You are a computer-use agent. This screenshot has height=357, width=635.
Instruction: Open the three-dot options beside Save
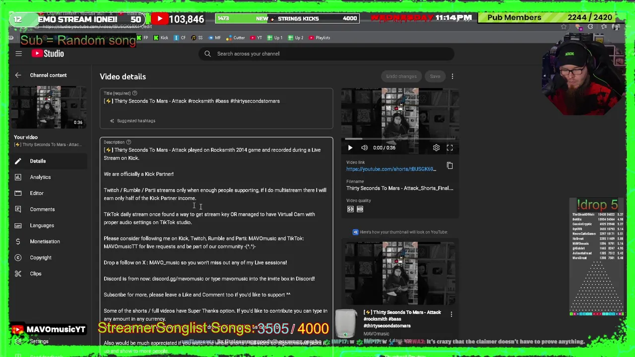452,76
